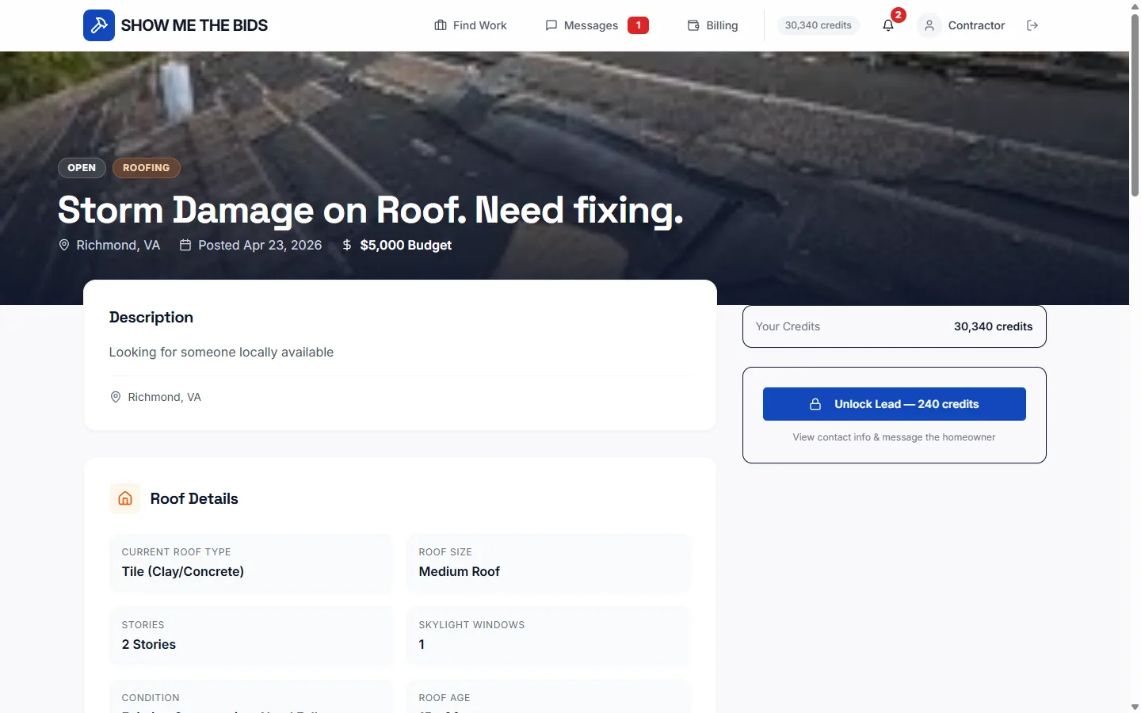Click the job title Storm Damage on Roof
1141x713 pixels.
tap(370, 210)
